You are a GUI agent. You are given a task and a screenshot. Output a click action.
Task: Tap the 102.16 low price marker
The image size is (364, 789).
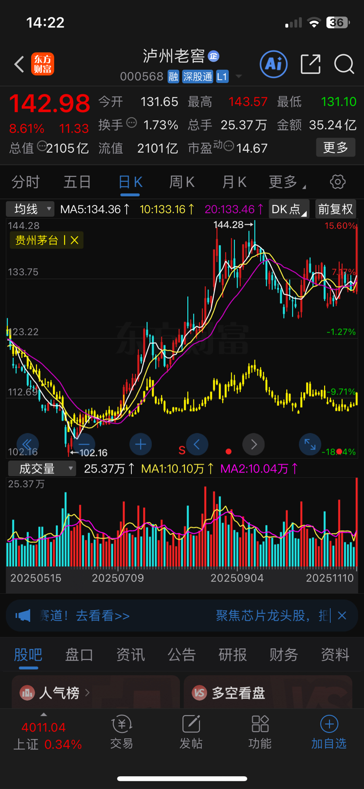point(89,453)
